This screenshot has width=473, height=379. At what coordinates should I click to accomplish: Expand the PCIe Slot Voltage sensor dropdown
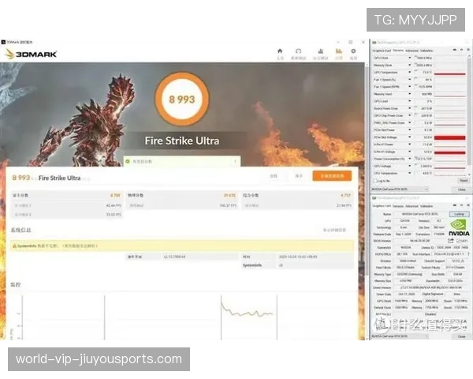coord(409,137)
